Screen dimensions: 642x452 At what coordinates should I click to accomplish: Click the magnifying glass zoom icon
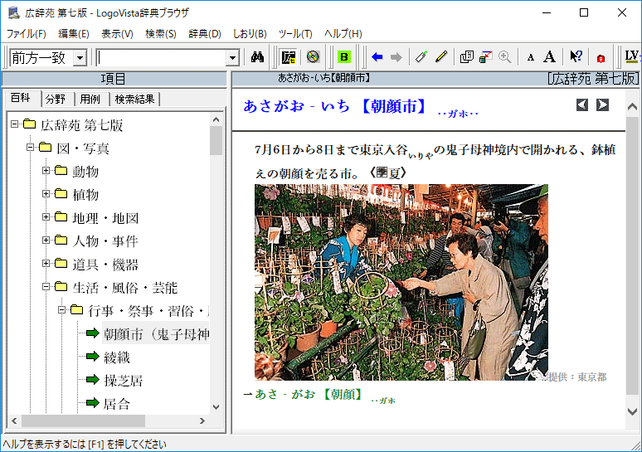coord(505,57)
